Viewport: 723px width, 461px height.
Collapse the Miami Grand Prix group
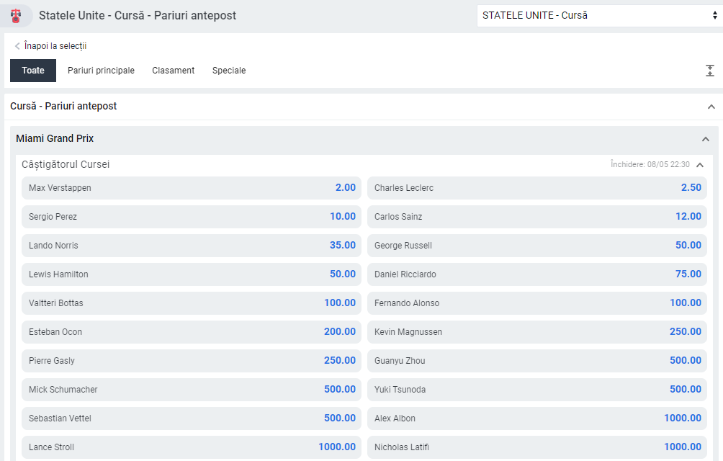tap(706, 139)
